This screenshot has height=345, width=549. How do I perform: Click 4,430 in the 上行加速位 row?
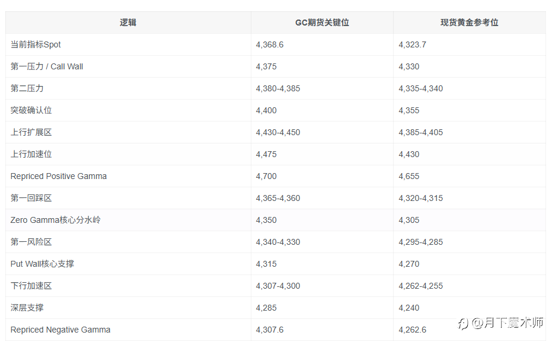pyautogui.click(x=409, y=154)
